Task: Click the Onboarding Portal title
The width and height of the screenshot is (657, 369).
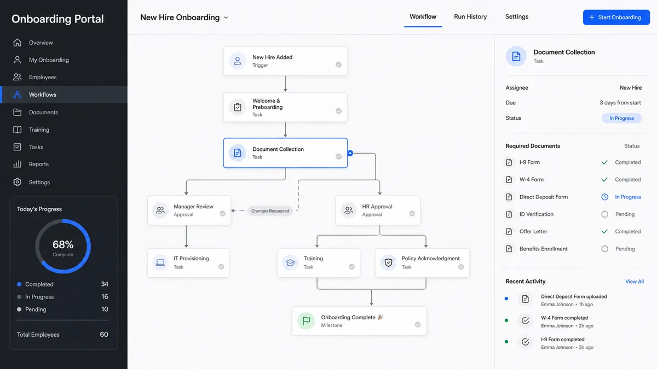Action: [57, 19]
